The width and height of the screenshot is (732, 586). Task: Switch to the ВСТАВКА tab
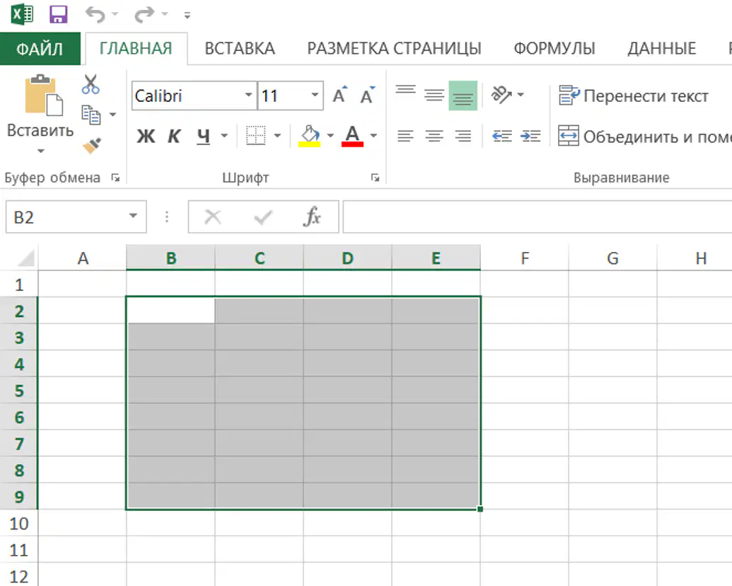(240, 49)
